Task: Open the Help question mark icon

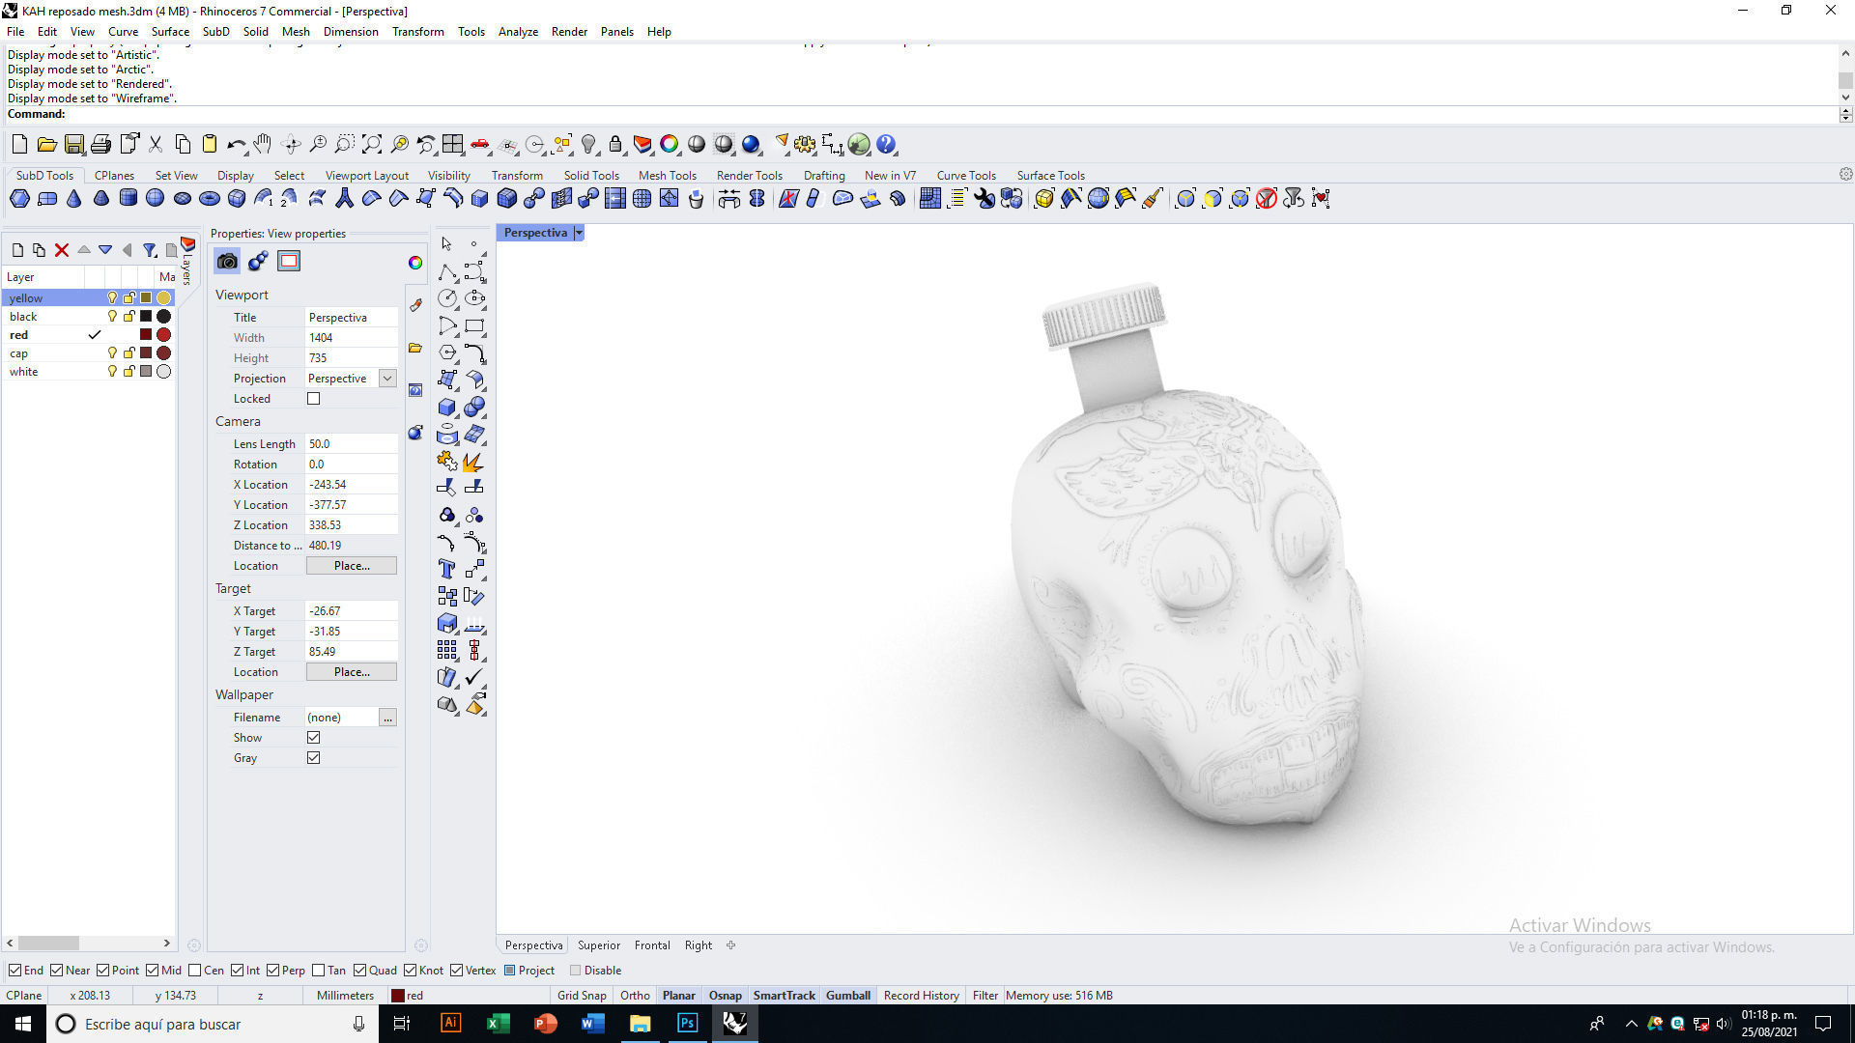Action: coord(886,145)
